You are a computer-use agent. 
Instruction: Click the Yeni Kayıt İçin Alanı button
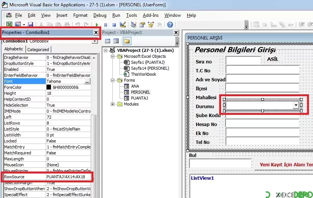284,164
